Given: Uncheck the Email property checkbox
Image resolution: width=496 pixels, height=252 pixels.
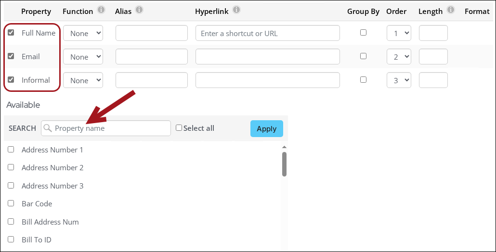Looking at the screenshot, I should click(11, 56).
